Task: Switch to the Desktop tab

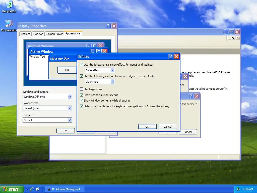Action: point(38,34)
